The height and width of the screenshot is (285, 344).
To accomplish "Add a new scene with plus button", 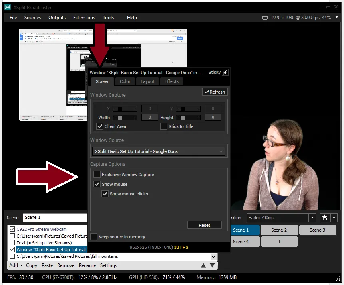I will [x=279, y=242].
